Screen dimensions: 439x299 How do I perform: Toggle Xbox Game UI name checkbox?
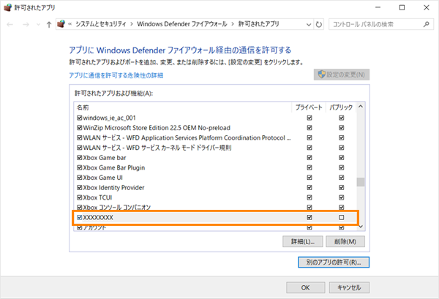coord(80,178)
